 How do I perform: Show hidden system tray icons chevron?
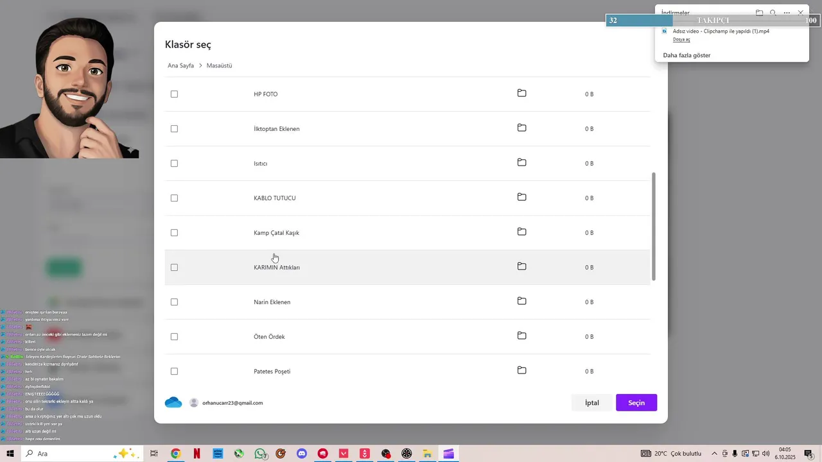point(714,454)
